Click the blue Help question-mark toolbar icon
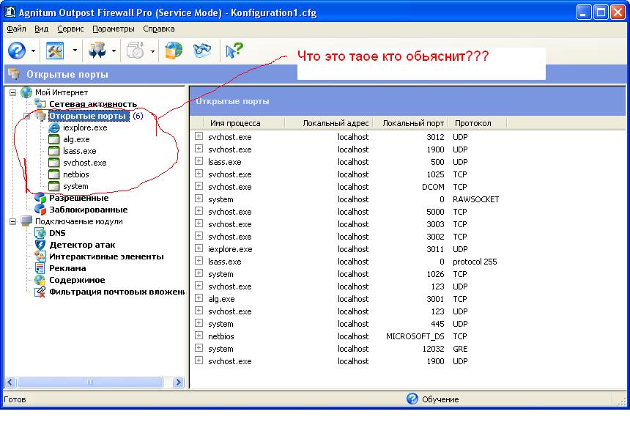The height and width of the screenshot is (425, 630). point(17,51)
